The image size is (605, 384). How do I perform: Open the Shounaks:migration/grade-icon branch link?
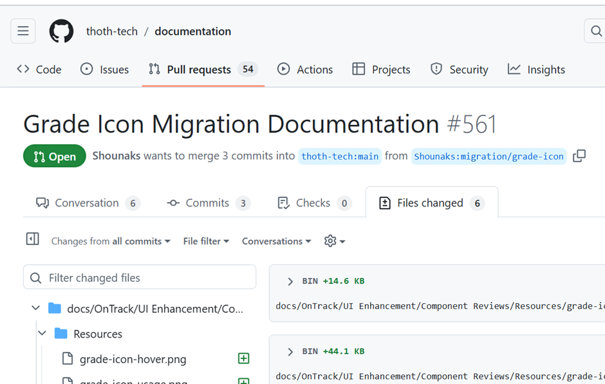click(489, 156)
